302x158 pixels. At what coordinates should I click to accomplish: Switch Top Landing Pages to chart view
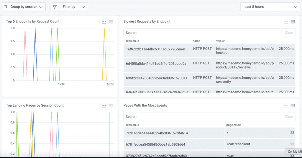(104, 106)
